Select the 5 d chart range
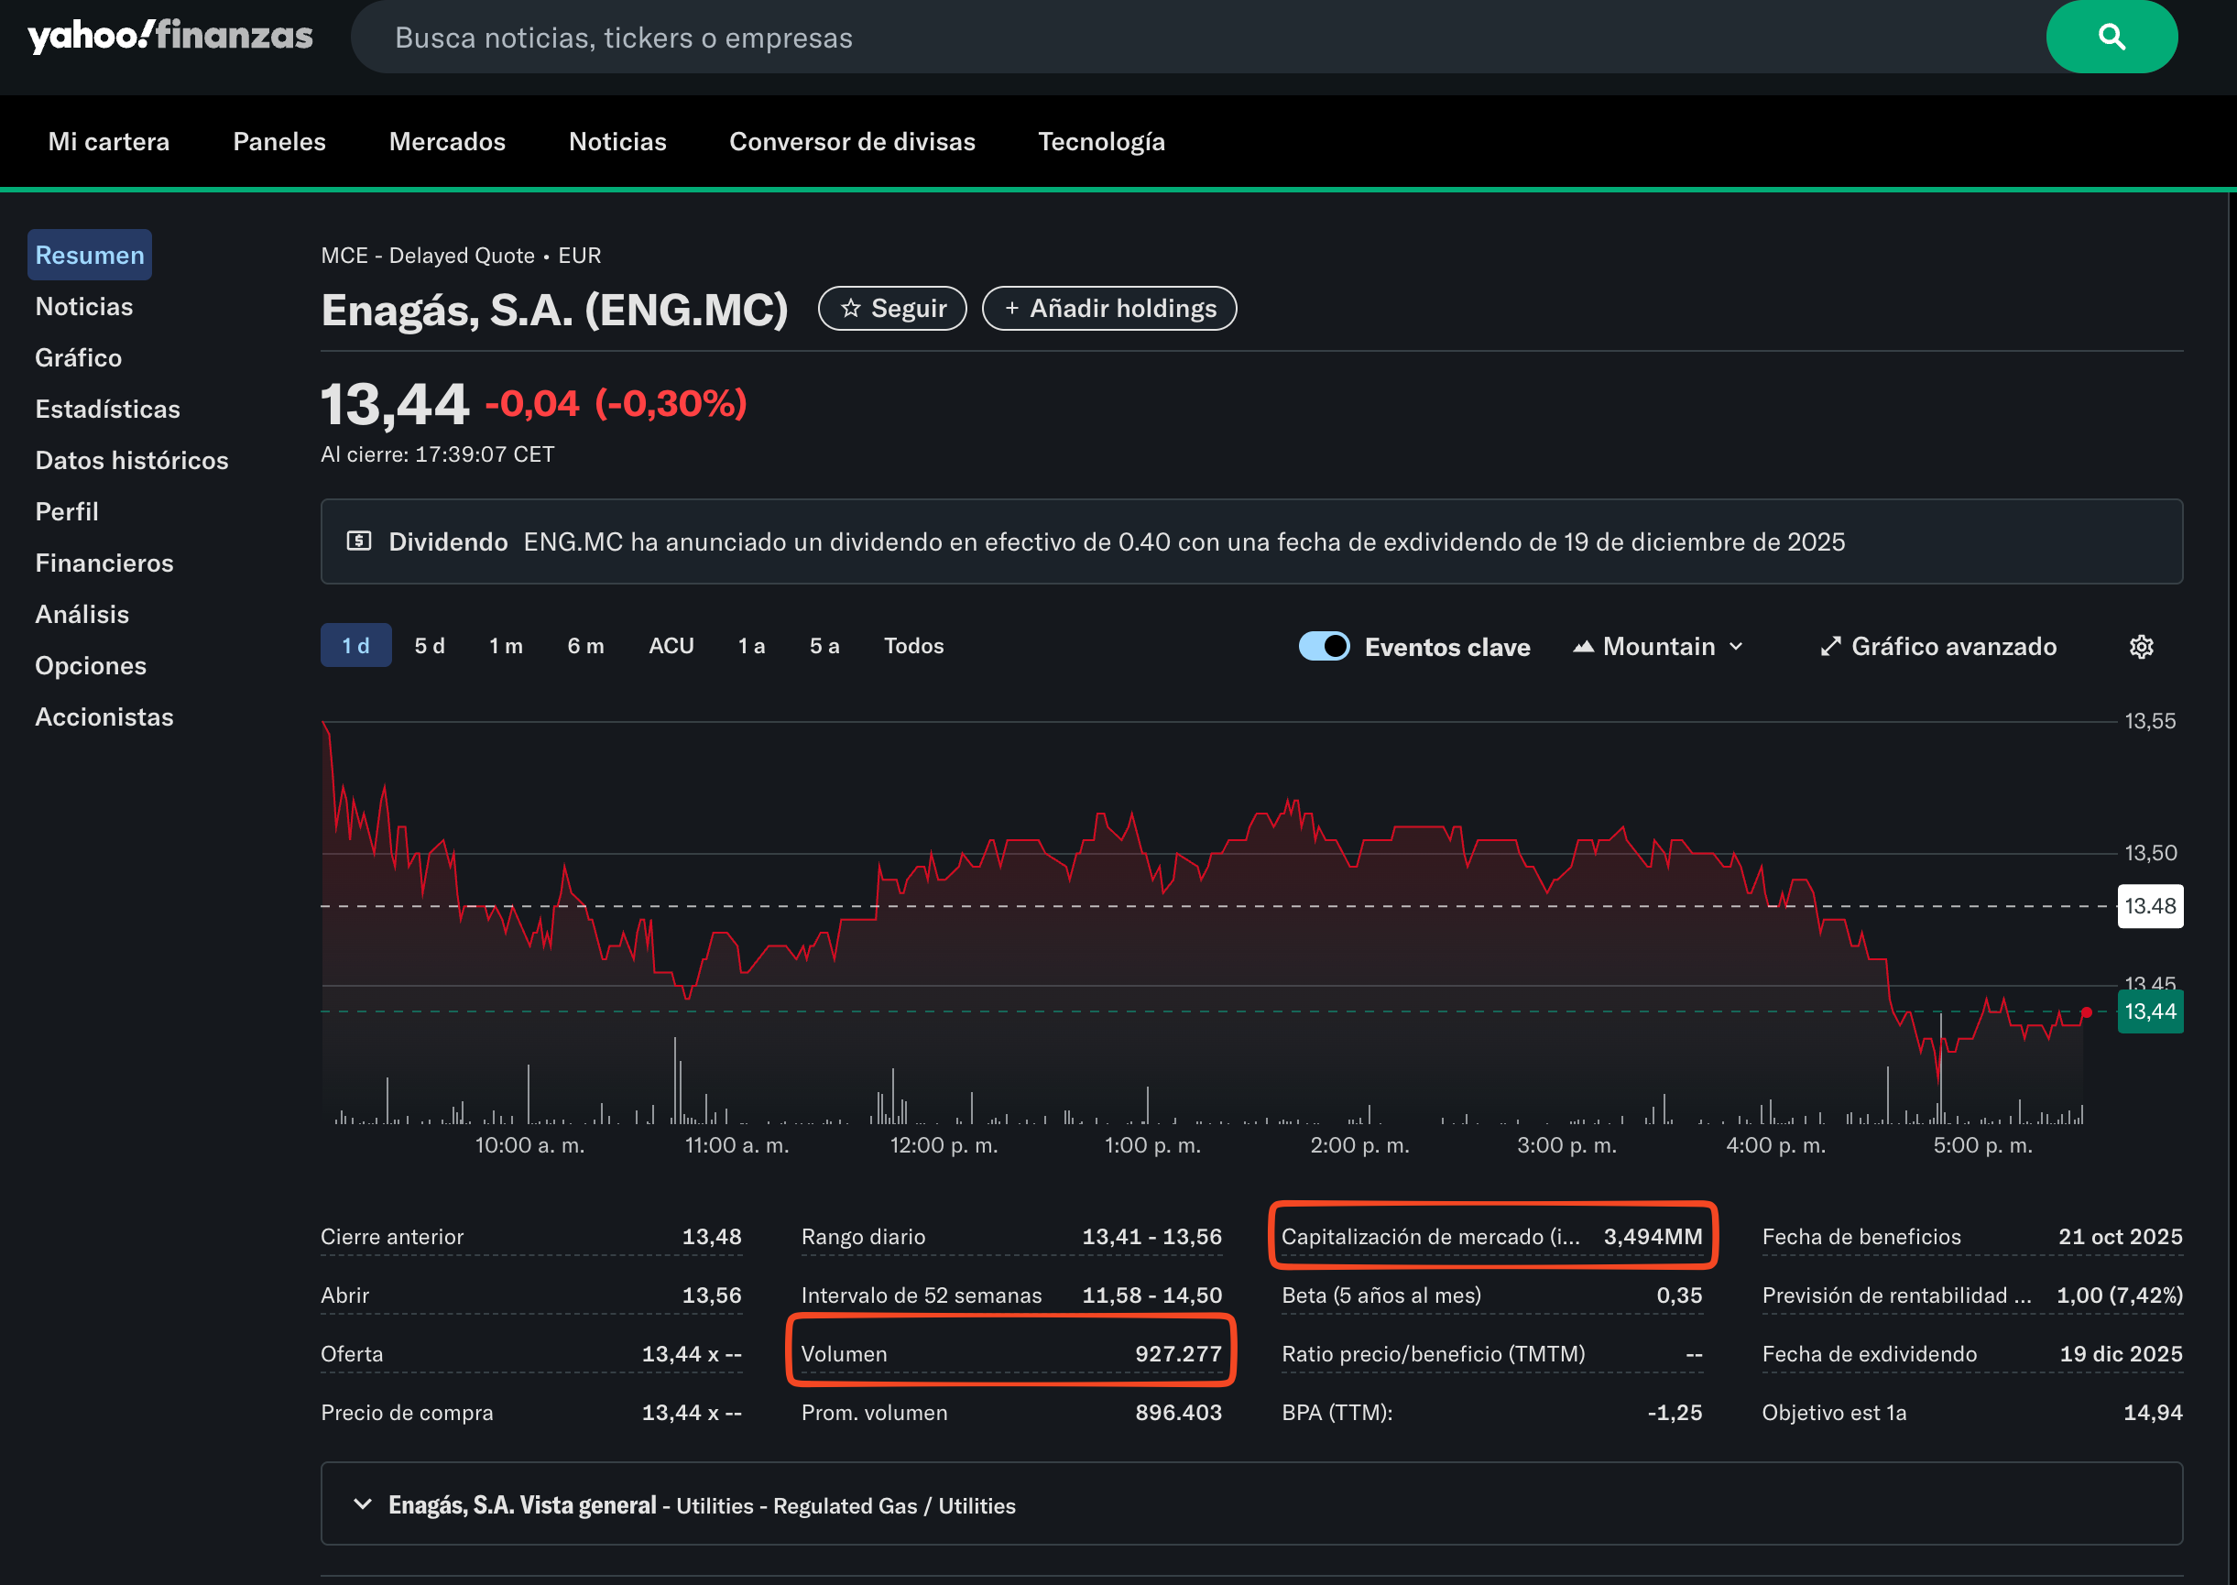Viewport: 2237px width, 1585px height. point(430,646)
